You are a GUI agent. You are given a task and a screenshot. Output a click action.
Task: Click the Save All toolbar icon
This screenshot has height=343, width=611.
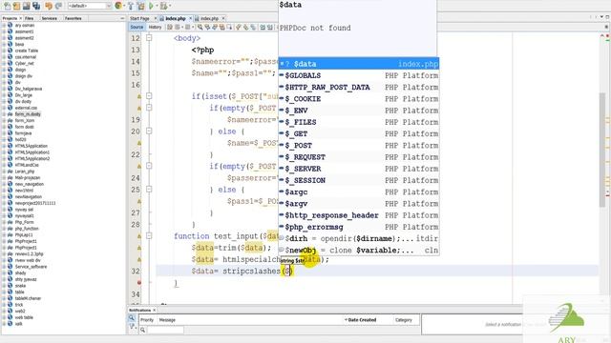click(x=36, y=6)
